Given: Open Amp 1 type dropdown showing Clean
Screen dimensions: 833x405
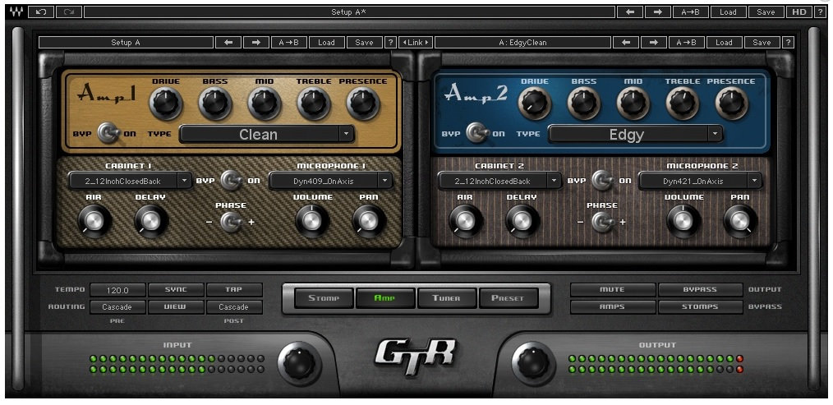Looking at the screenshot, I should (x=267, y=134).
